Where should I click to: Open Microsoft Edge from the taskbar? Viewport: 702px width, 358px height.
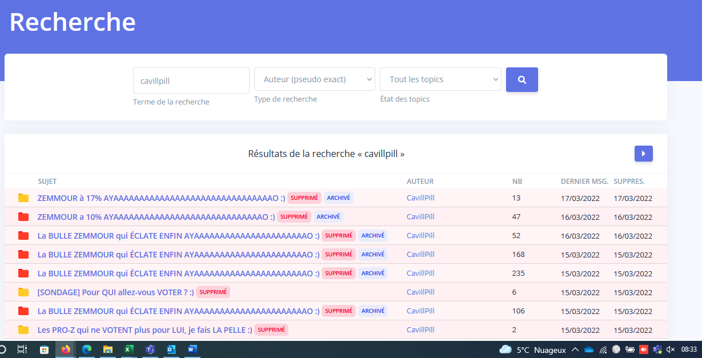(x=87, y=349)
